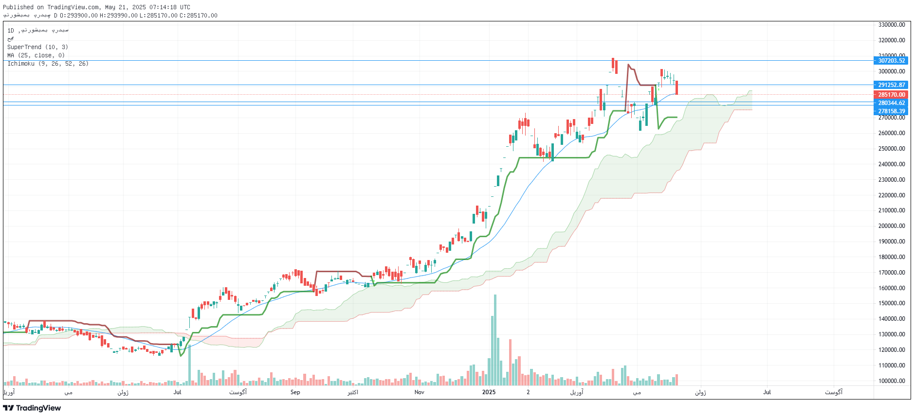Click the اکتبر label on time axis
The image size is (914, 417).
point(353,392)
